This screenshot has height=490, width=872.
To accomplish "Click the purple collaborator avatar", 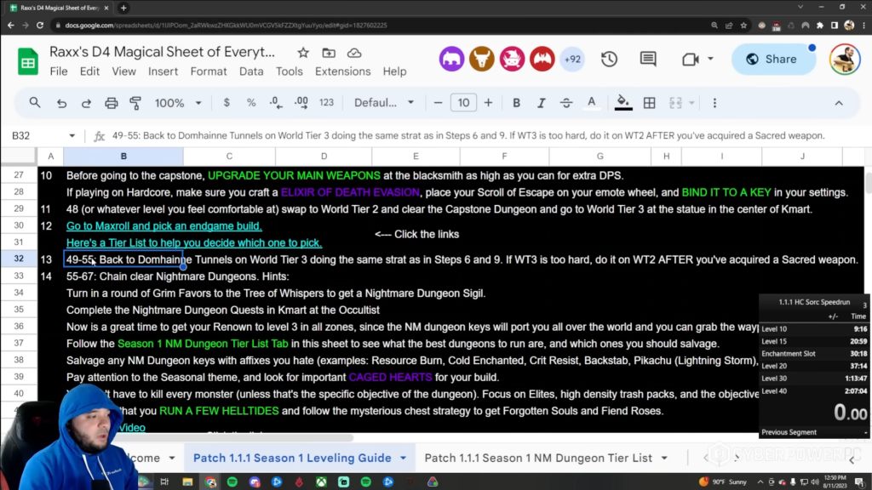I will click(451, 59).
